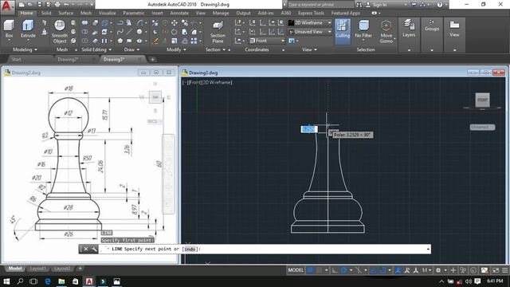Open the annotation scale 1:1 dropdown

coord(426,270)
